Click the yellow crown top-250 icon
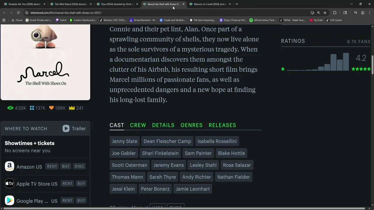Image resolution: width=374 pixels, height=210 pixels. 72,108
